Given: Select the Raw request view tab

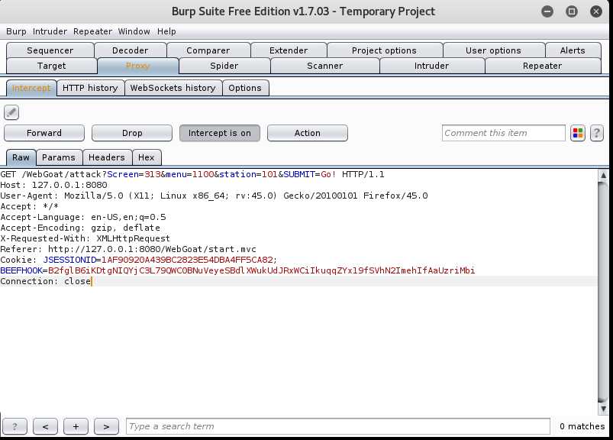Looking at the screenshot, I should tap(21, 157).
